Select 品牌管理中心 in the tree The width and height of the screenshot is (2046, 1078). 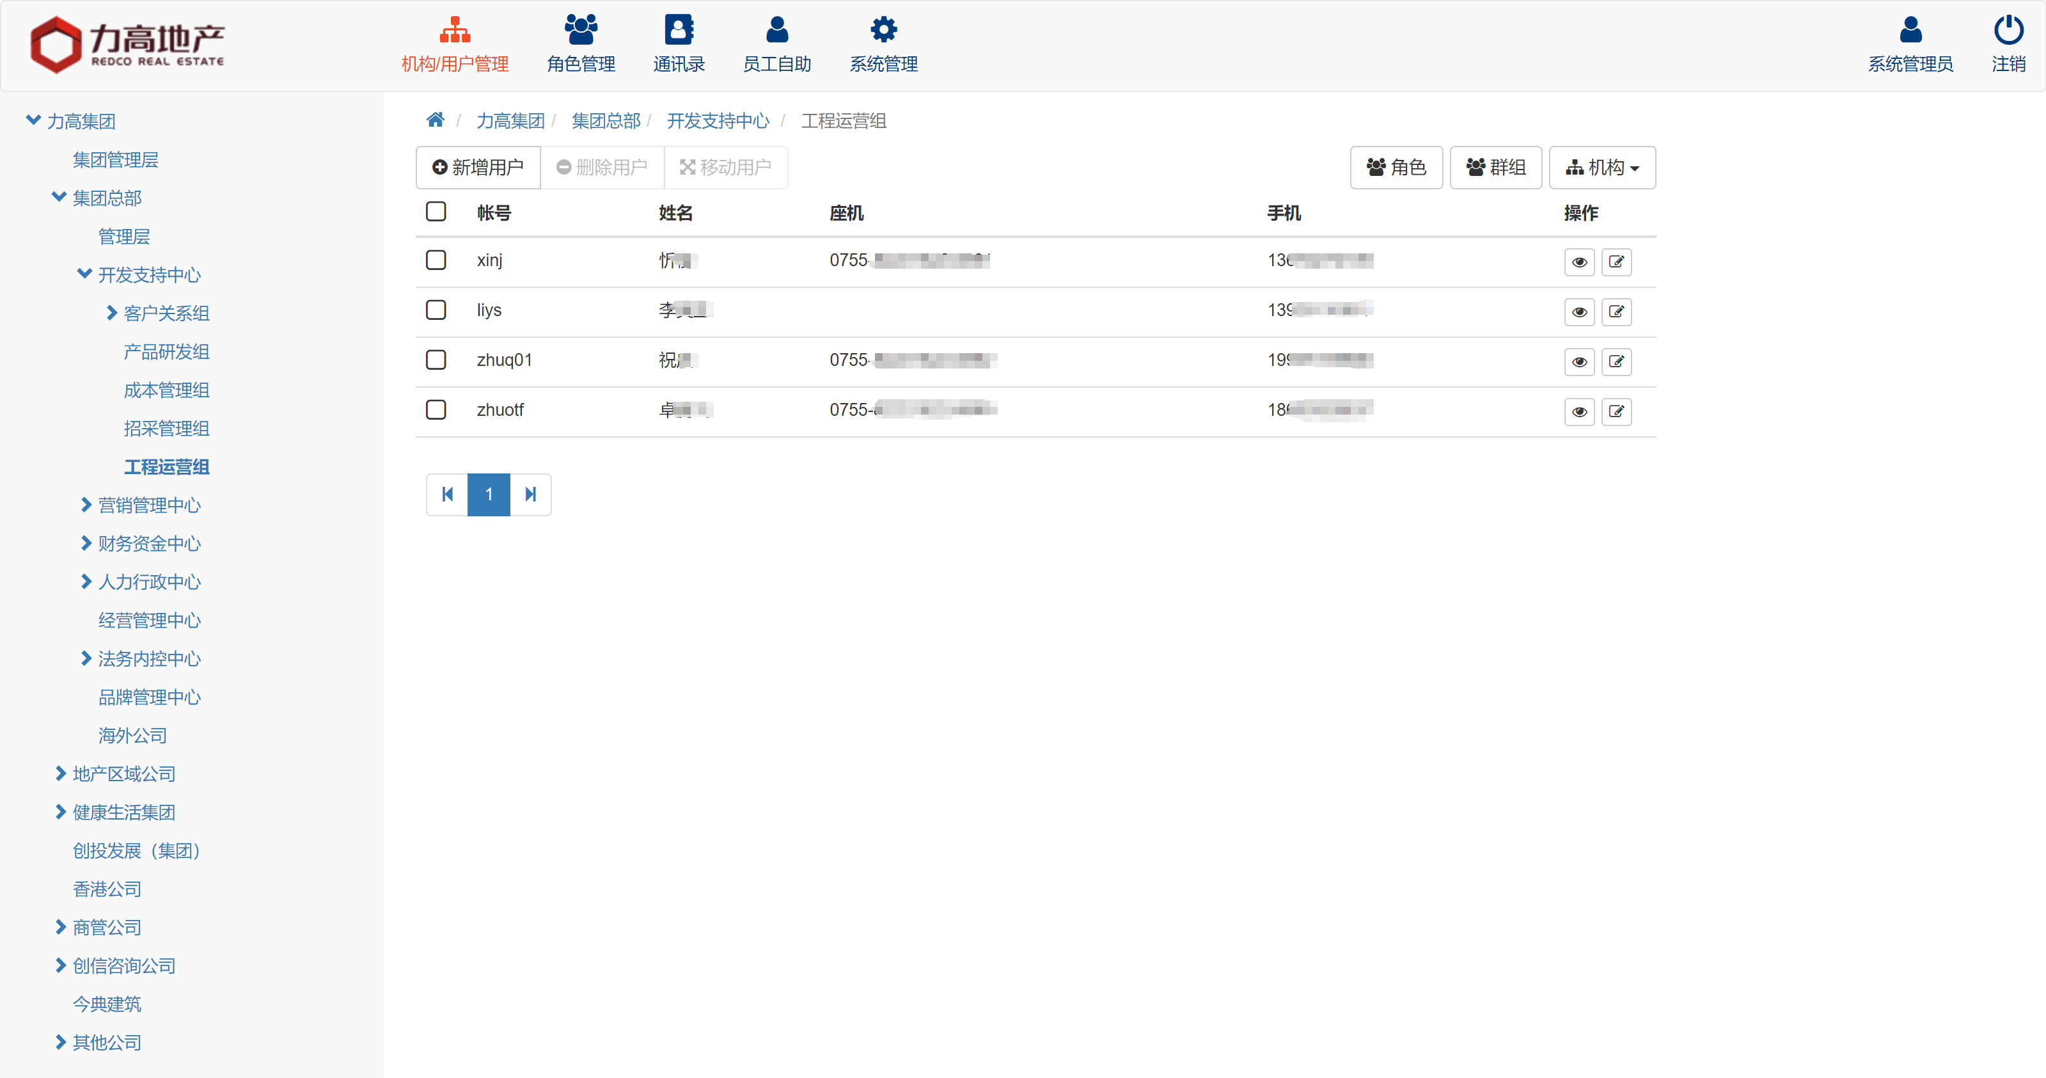149,697
